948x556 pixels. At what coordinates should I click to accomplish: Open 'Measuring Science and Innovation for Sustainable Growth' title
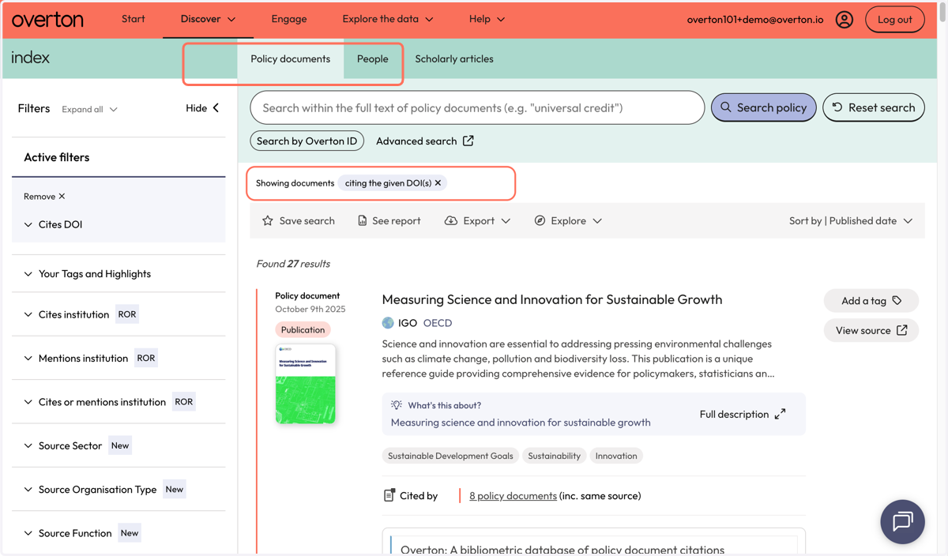coord(552,299)
